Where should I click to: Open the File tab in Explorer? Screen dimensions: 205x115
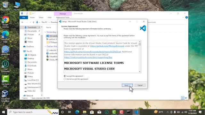pos(24,18)
